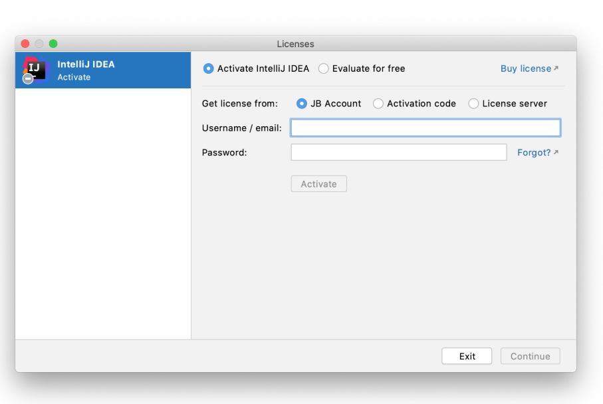Click the IntelliJ IDEA logo icon in sidebar
This screenshot has width=603, height=404.
click(x=35, y=70)
